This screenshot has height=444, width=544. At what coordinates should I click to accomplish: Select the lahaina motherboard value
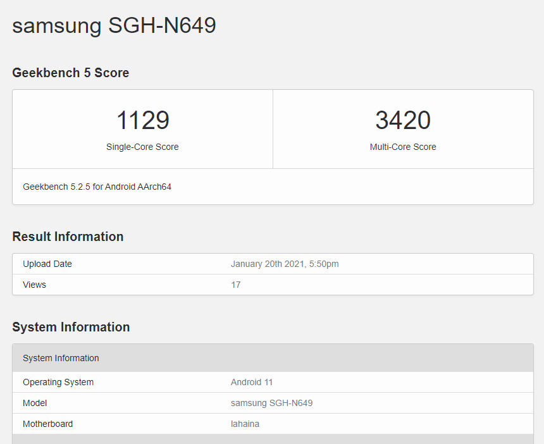245,424
